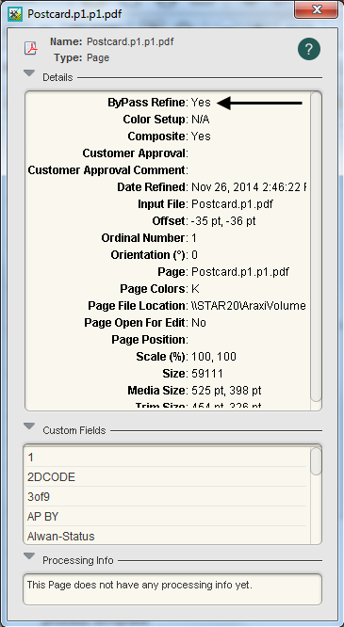Click the Input File Postcard.p1.pdf value

click(x=232, y=204)
